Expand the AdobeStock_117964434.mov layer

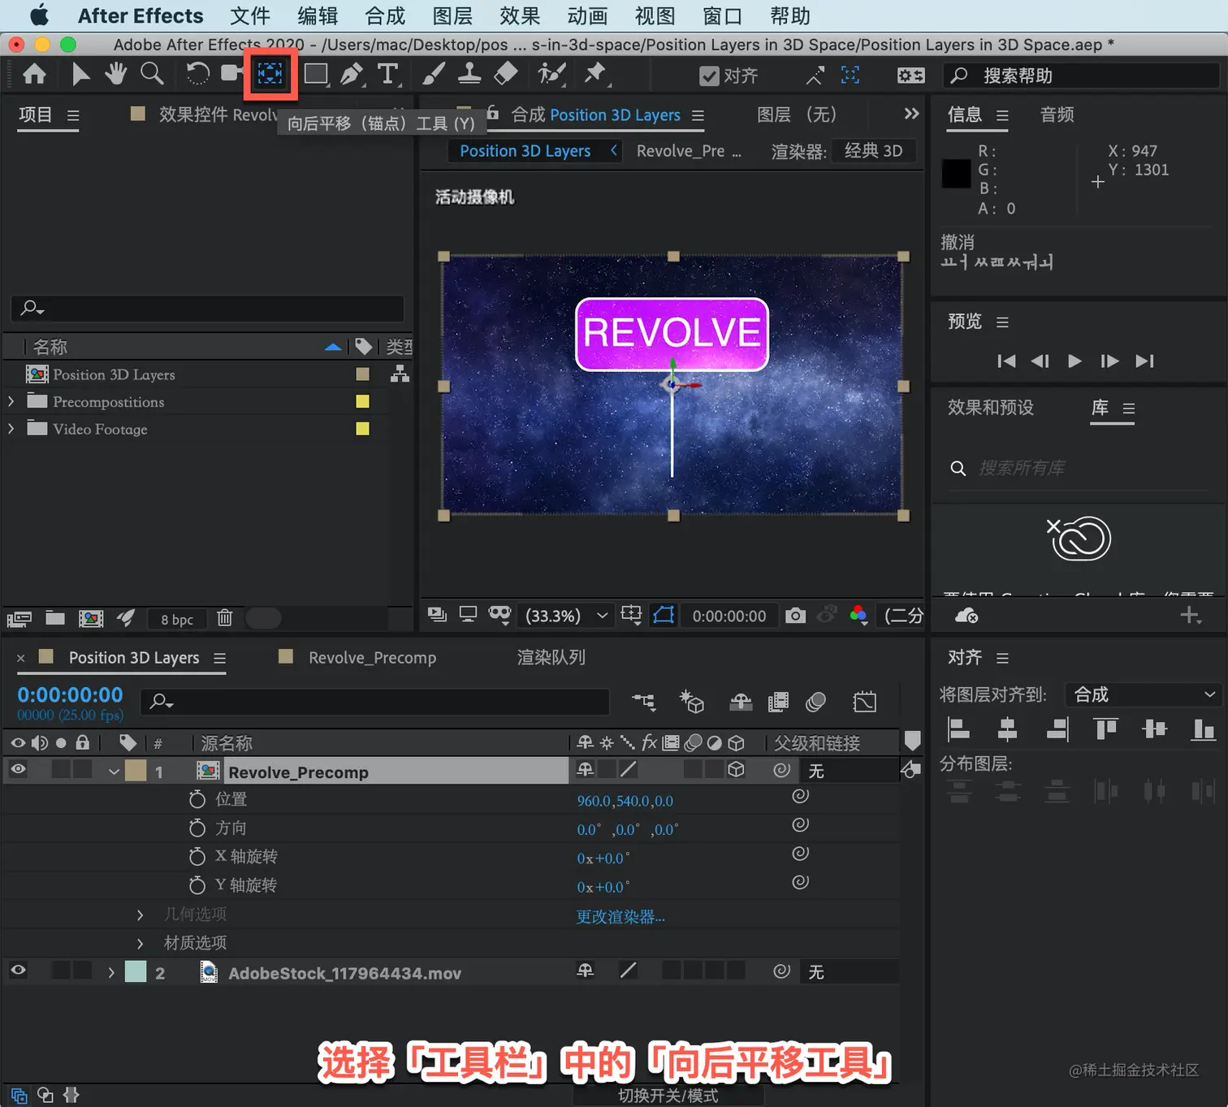click(111, 972)
